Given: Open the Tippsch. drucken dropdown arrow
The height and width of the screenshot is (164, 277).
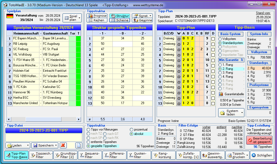Looking at the screenshot, I should pos(247,155).
